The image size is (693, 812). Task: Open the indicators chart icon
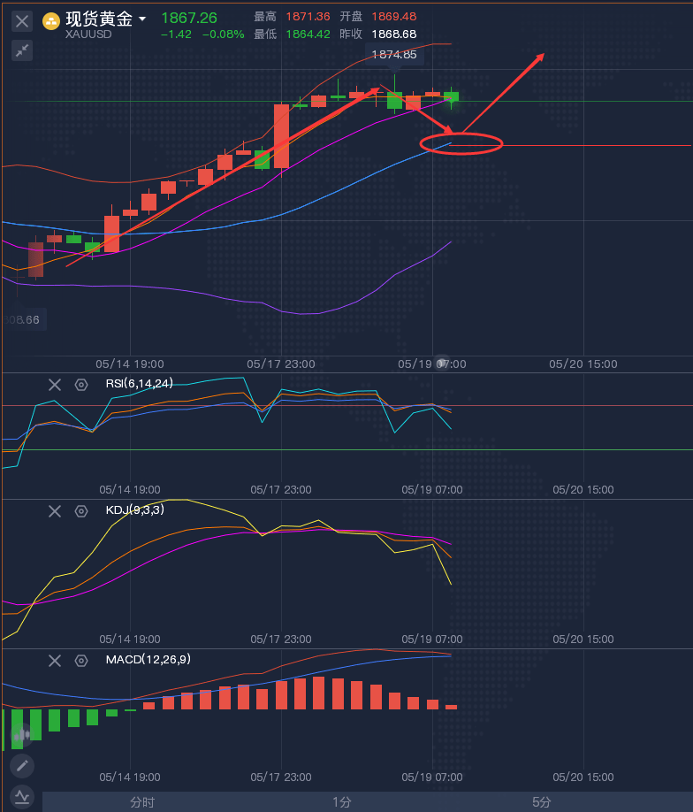pyautogui.click(x=22, y=796)
